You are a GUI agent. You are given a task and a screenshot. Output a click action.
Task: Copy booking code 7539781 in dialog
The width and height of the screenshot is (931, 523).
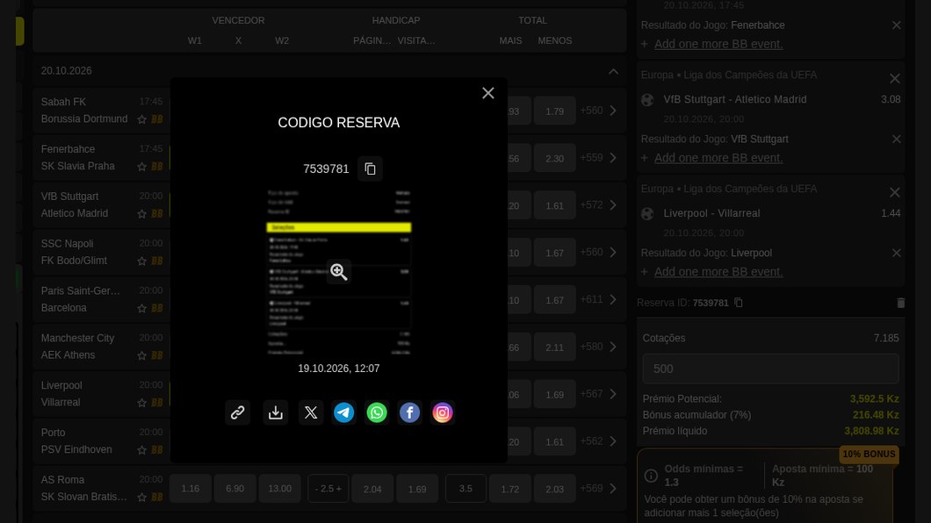370,169
